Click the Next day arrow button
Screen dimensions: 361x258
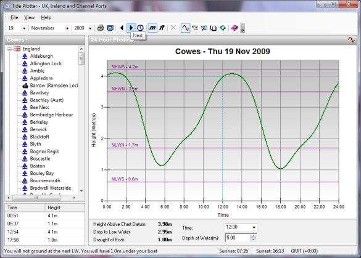coord(131,28)
